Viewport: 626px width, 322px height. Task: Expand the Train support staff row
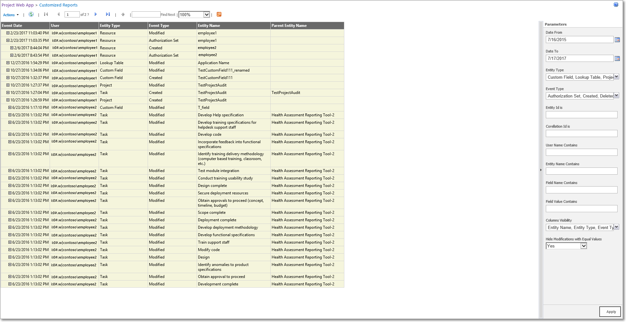pyautogui.click(x=10, y=242)
